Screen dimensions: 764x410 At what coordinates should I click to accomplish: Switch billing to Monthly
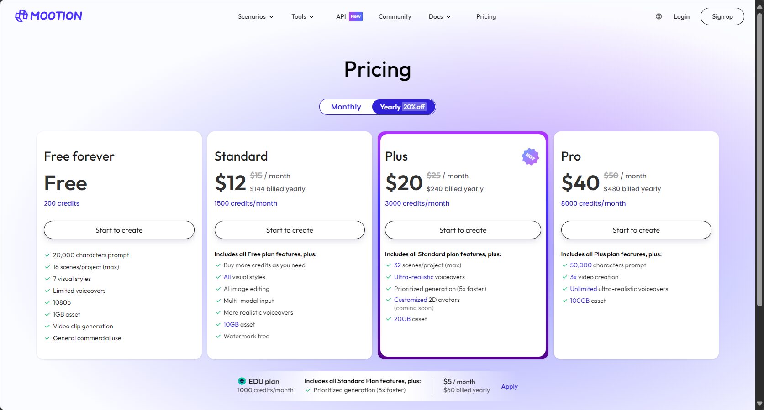(x=346, y=107)
